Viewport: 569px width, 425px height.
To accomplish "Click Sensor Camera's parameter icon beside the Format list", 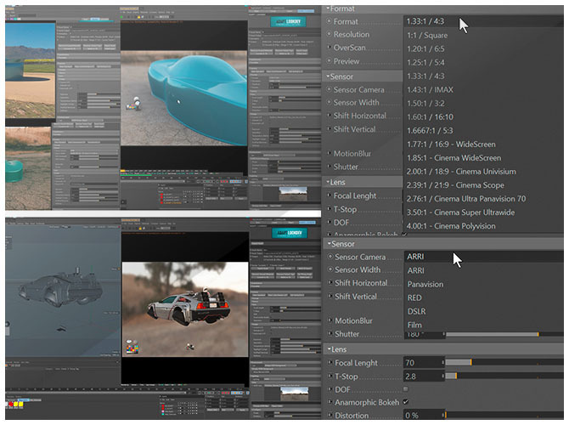I will (329, 89).
